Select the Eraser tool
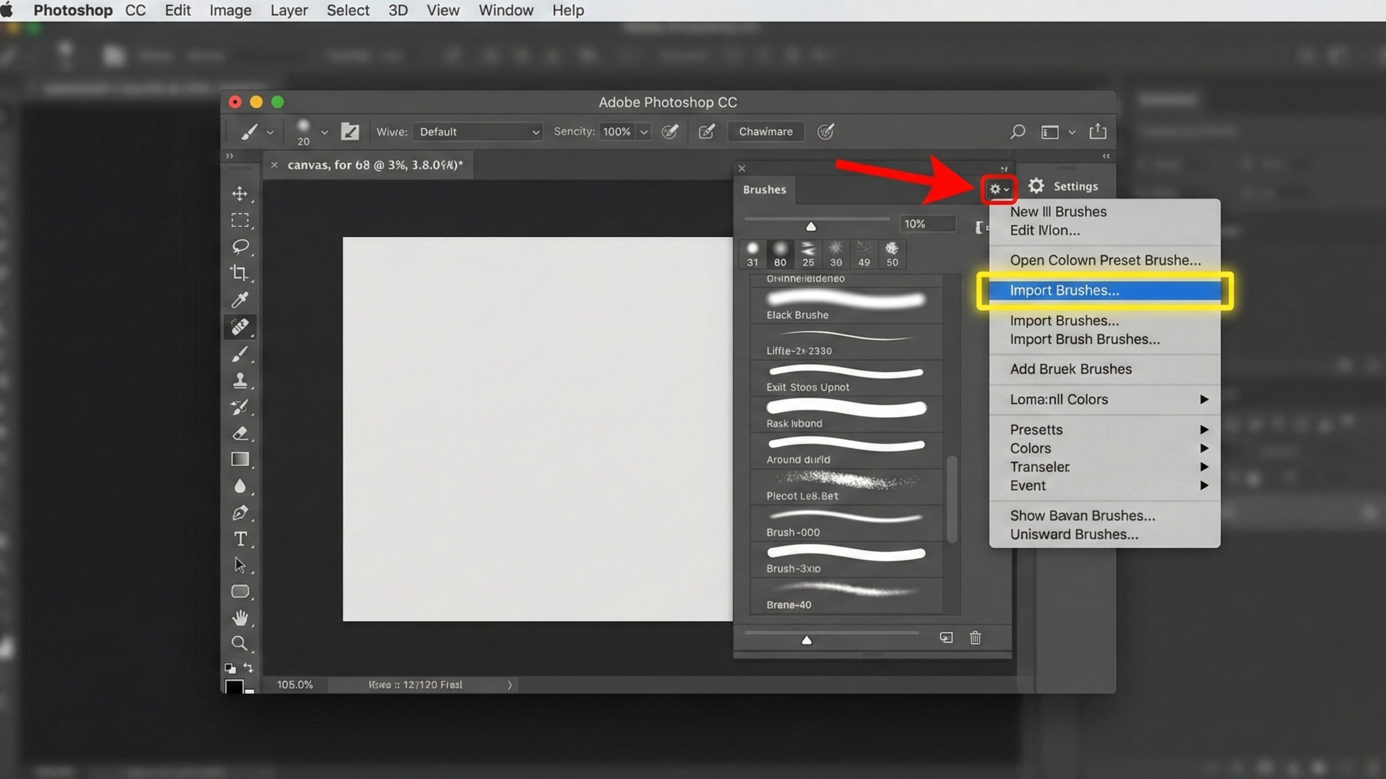 pyautogui.click(x=240, y=433)
